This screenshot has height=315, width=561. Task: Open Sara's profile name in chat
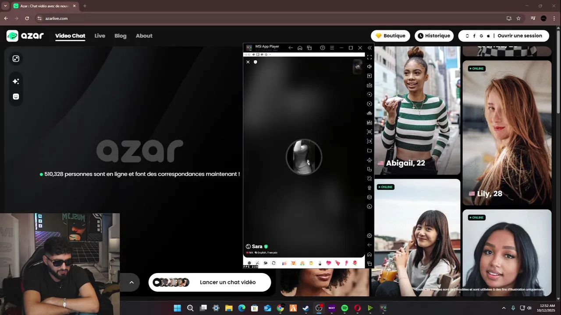257,246
